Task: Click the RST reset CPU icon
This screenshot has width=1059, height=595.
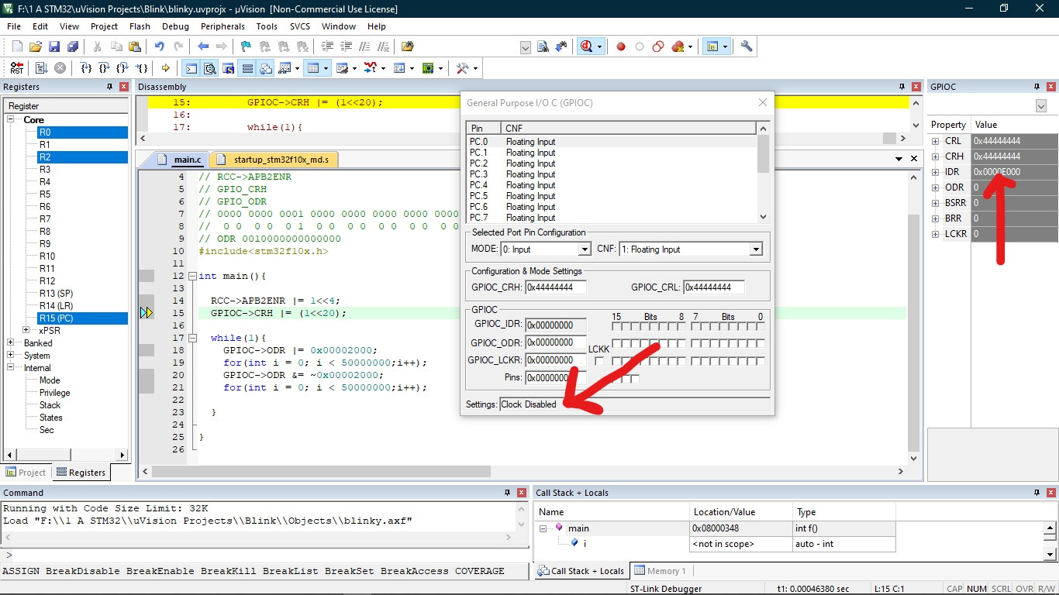Action: (16, 68)
